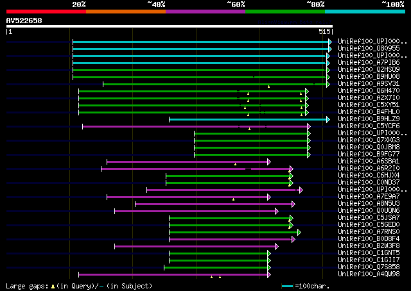411x291 pixels.
Task: Select the UniRef100_Q0UQN6 label
Action: coord(369,211)
